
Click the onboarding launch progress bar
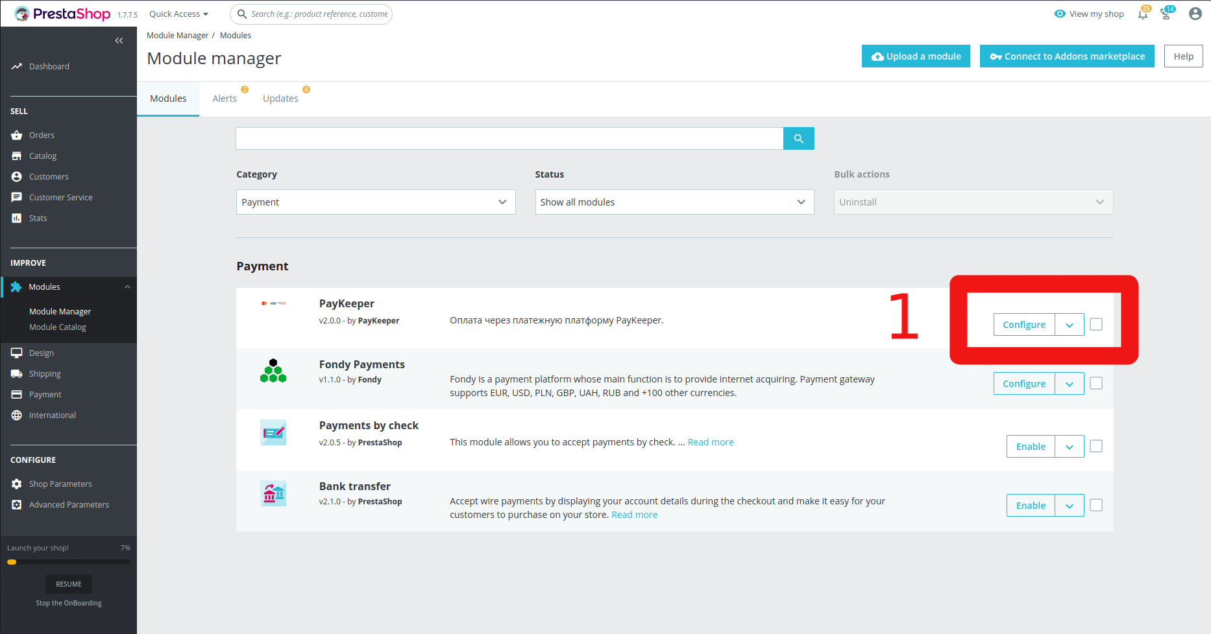69,562
